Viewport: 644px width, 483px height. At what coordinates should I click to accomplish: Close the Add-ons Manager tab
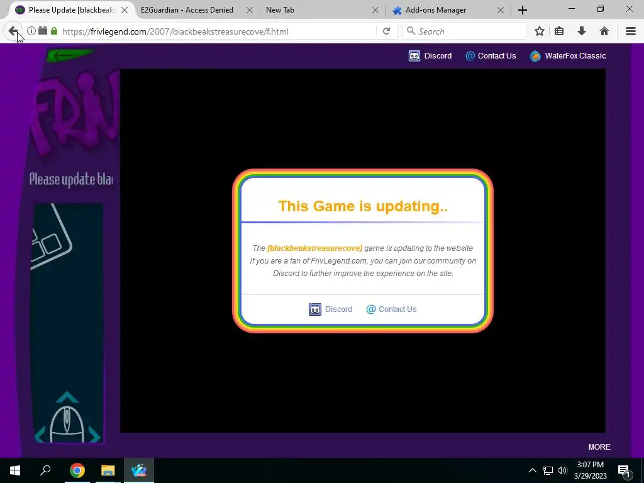[501, 10]
